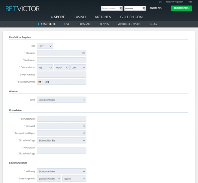Click the Kontodaten Benutzername input field
Image resolution: width=198 pixels, height=183 pixels.
click(x=62, y=119)
